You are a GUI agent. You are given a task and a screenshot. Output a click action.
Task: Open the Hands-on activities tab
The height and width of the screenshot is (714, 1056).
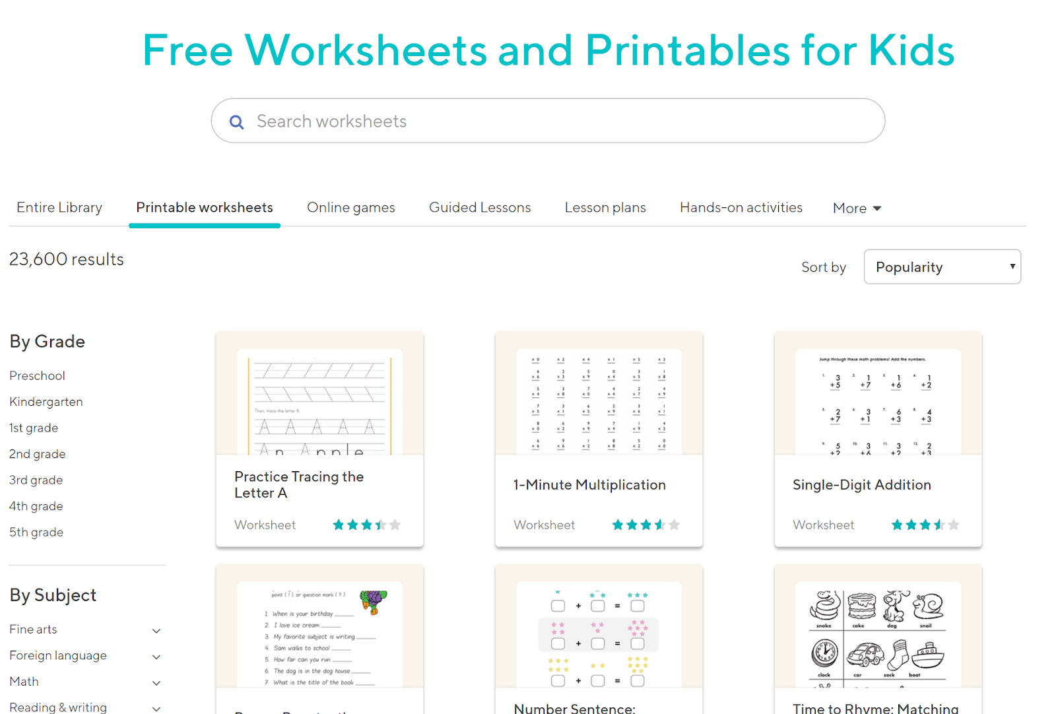point(741,208)
